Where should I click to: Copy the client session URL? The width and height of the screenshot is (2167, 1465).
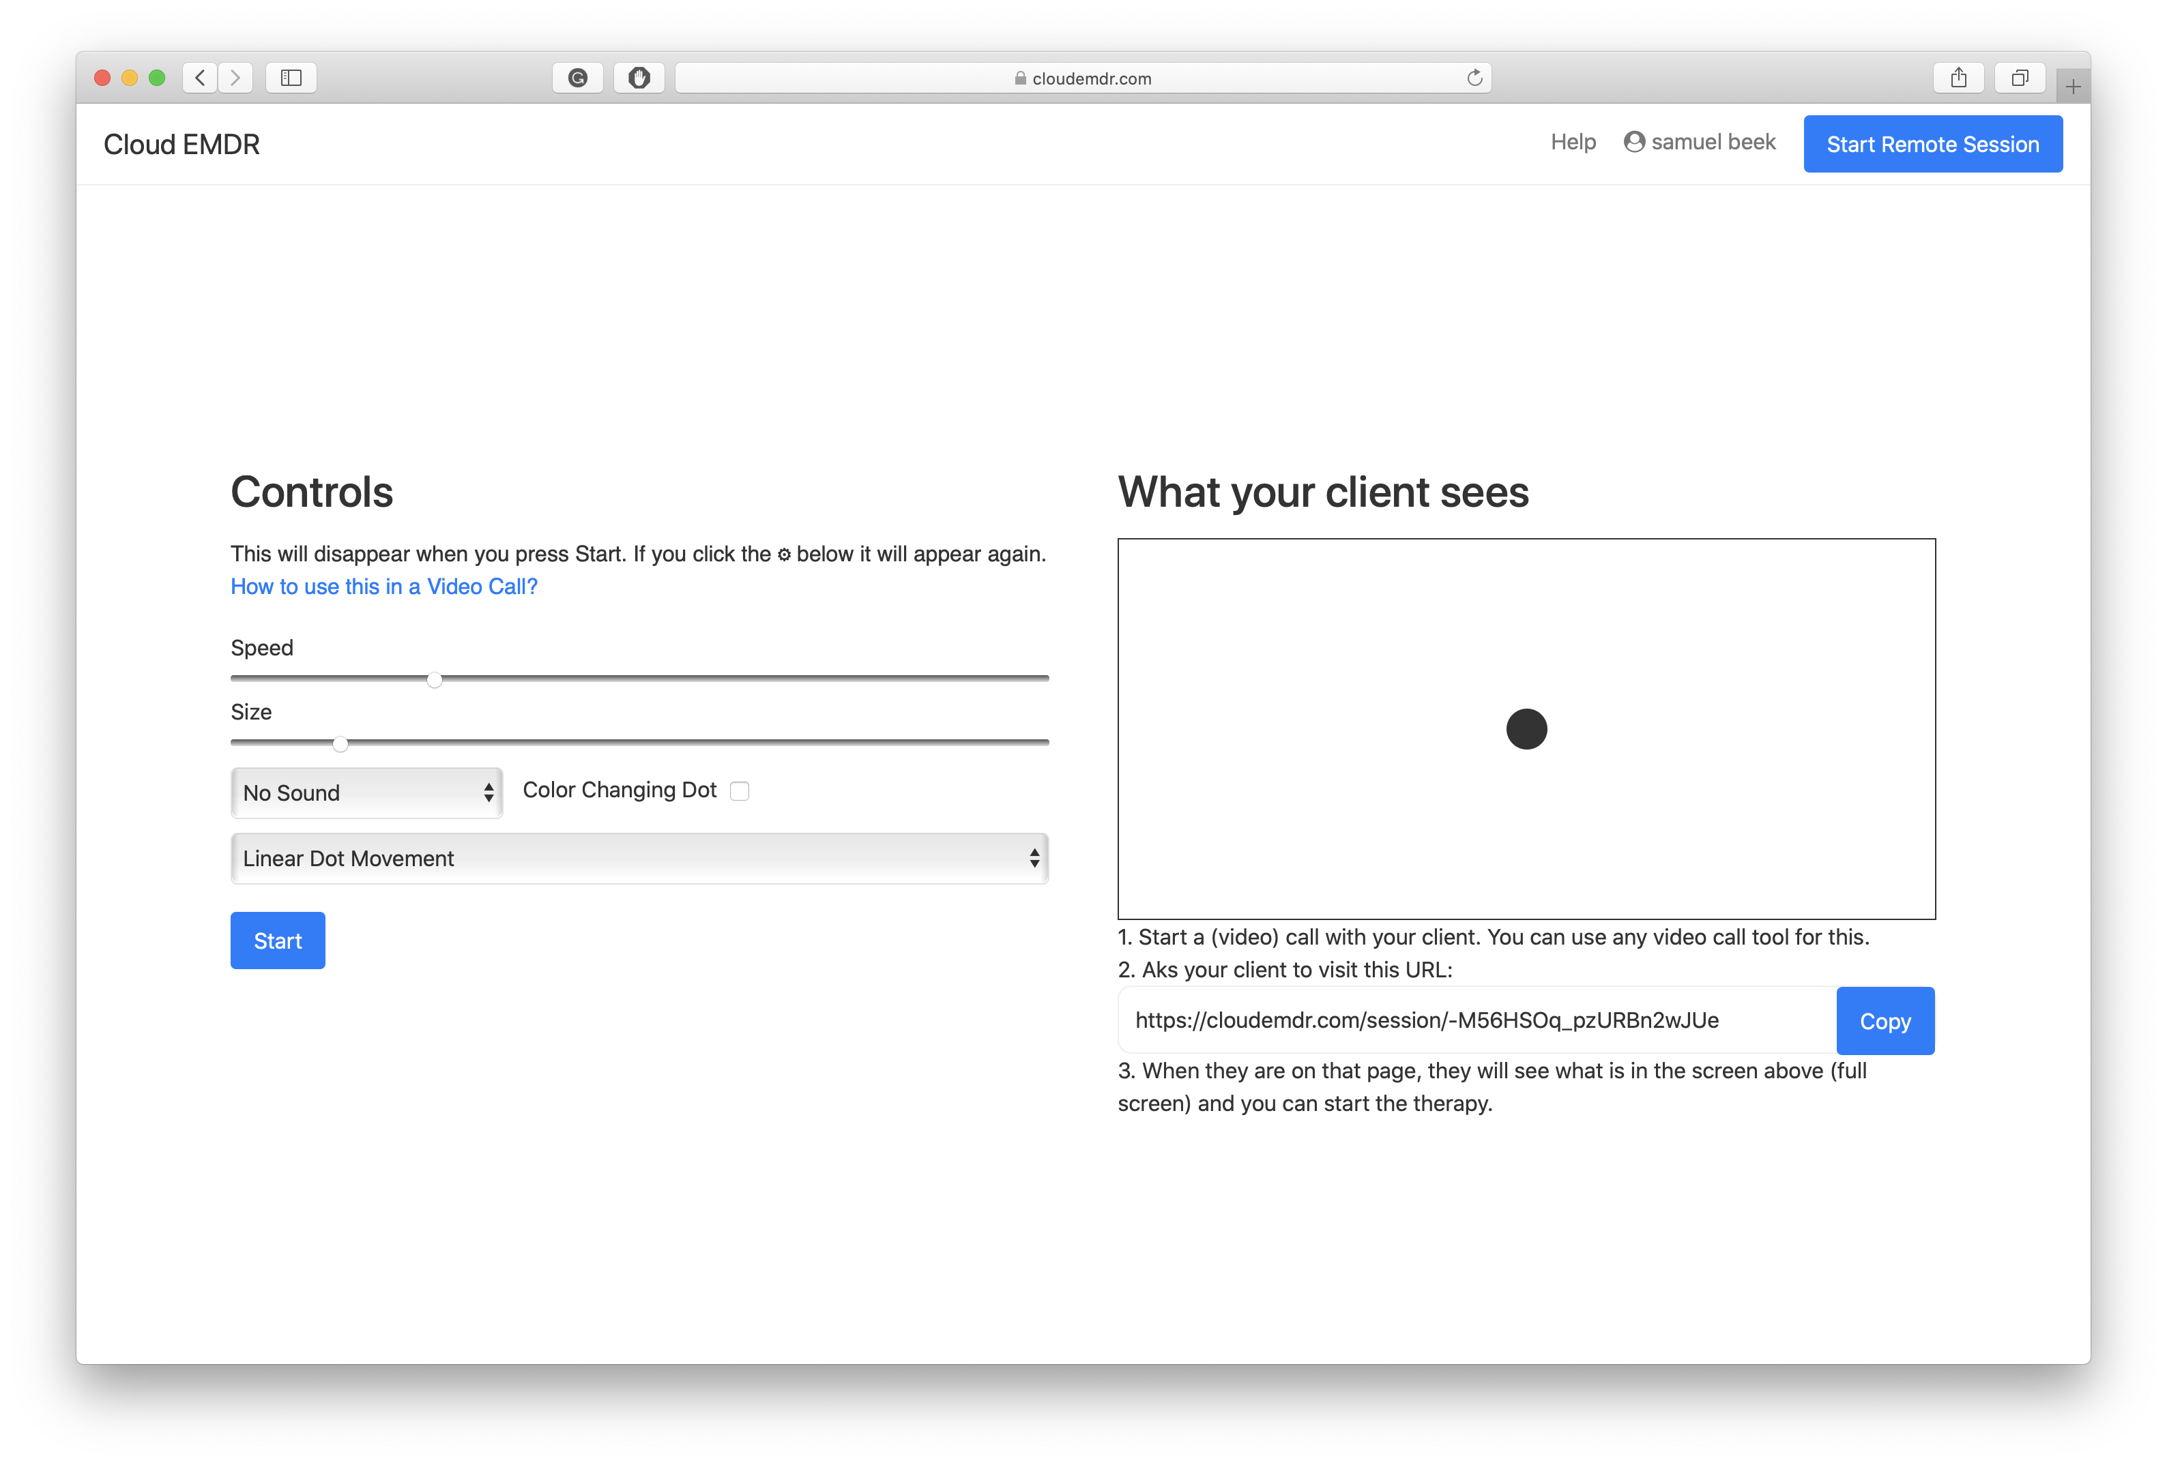tap(1885, 1020)
